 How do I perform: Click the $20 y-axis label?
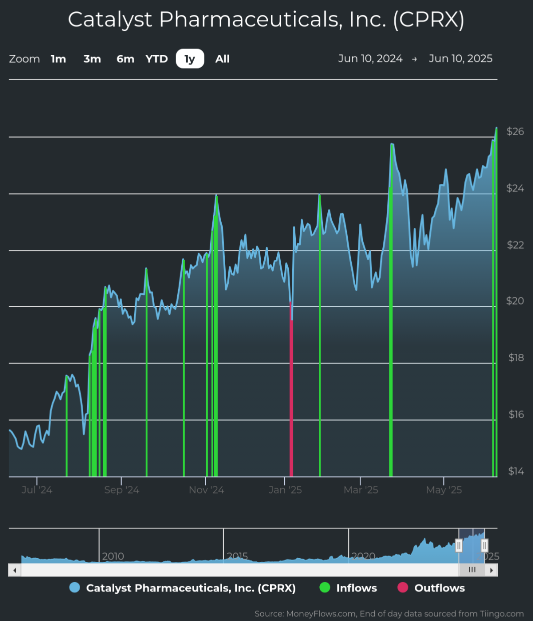coord(515,301)
